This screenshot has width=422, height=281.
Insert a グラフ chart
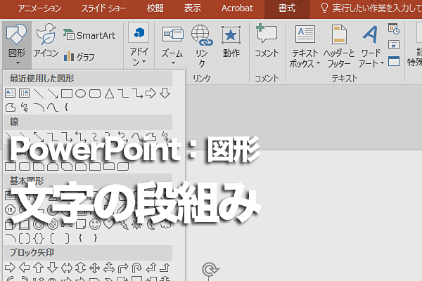click(x=79, y=57)
